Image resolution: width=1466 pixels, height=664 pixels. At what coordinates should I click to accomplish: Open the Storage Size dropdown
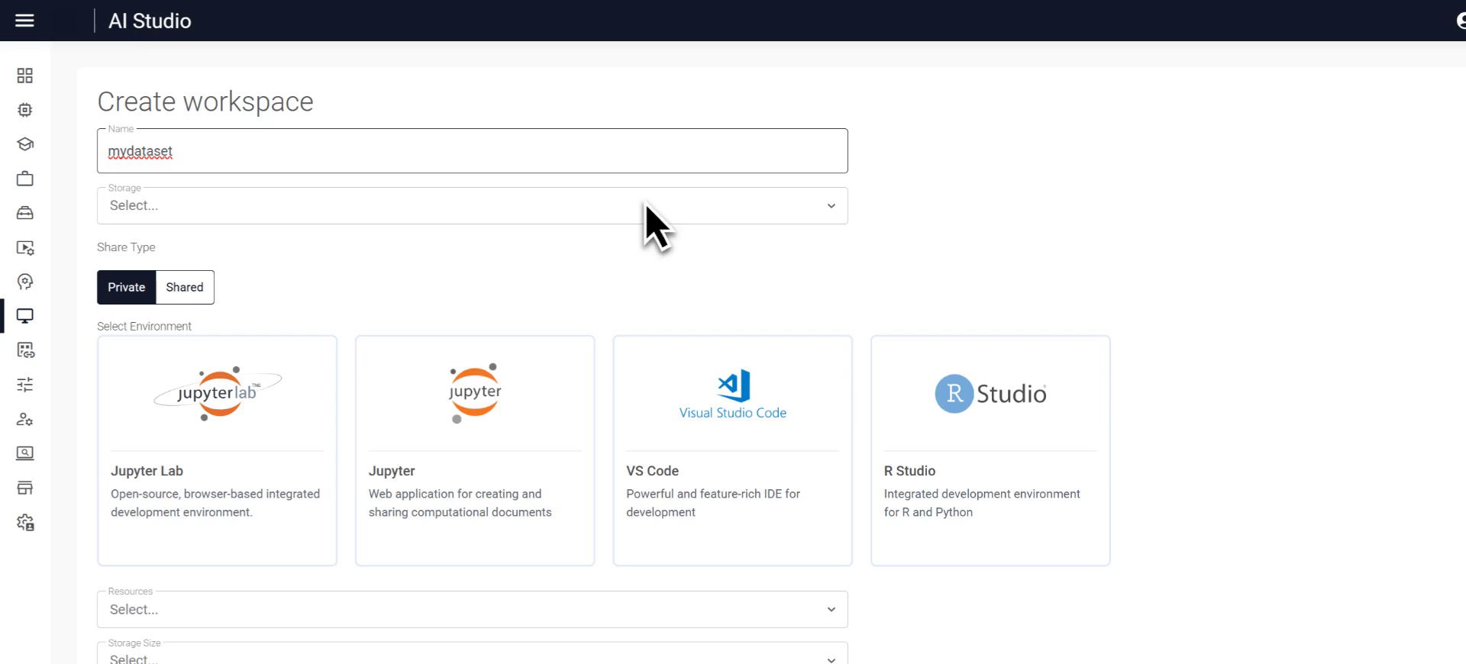[472, 654]
